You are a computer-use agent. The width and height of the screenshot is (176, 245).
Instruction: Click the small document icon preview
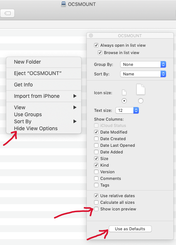(x=124, y=92)
